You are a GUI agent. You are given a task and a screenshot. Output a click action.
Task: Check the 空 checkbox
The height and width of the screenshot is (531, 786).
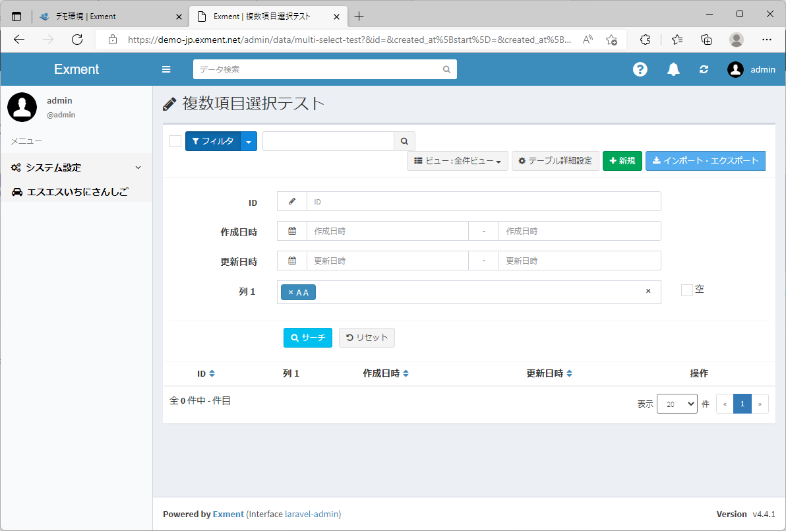point(686,290)
